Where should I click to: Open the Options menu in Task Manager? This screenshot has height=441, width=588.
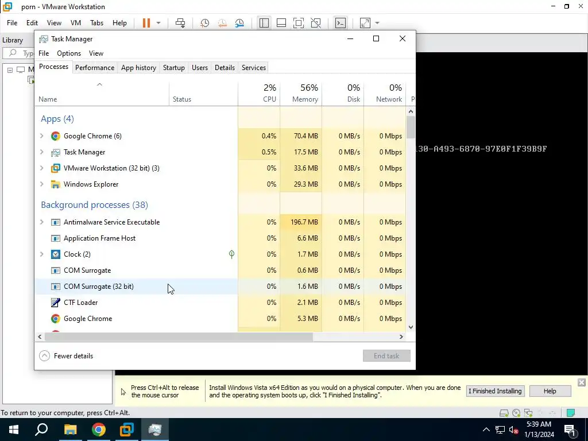69,53
